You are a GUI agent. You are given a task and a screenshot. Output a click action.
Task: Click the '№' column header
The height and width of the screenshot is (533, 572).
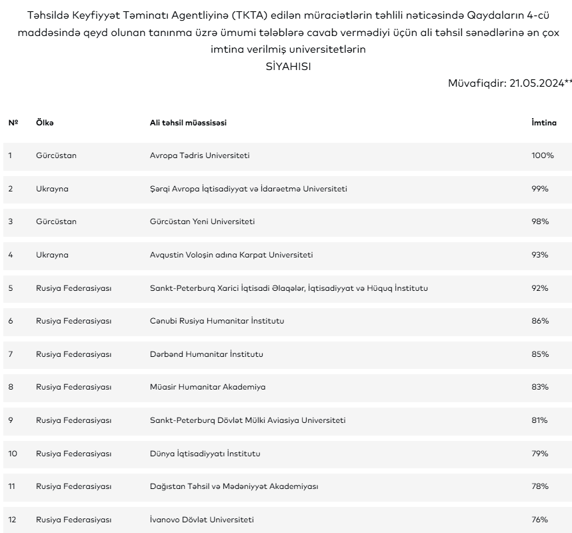pos(12,123)
